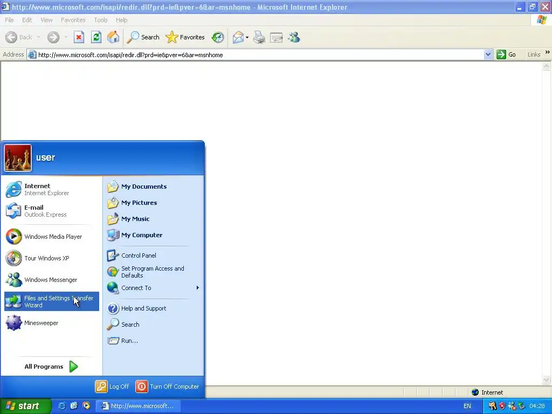Expand All Programs

point(51,367)
